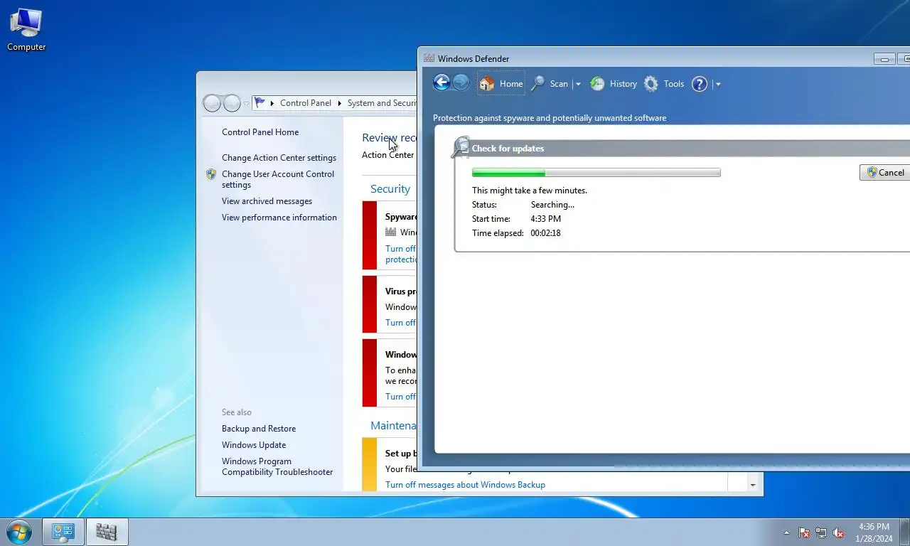Open the recent pages dropdown arrow

(246, 104)
